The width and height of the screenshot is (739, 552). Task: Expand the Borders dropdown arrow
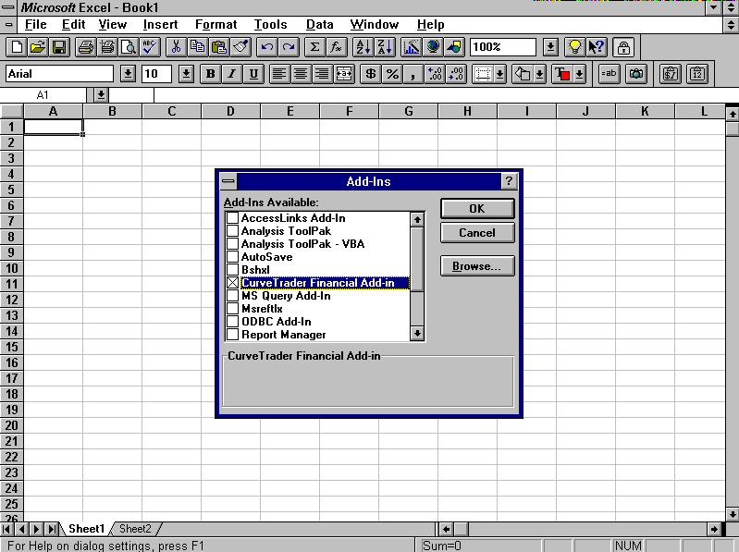[500, 74]
